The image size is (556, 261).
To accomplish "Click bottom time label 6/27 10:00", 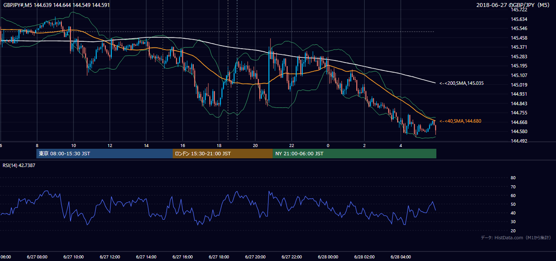I will tap(74, 257).
